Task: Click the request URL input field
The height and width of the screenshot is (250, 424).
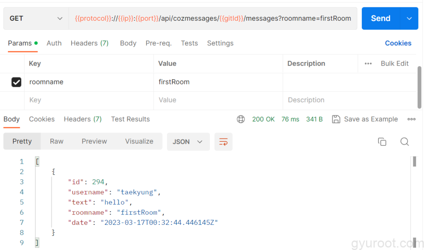Action: pos(213,19)
